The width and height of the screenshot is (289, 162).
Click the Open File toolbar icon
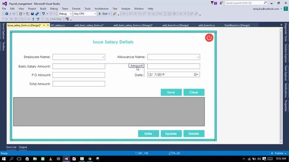point(28,14)
